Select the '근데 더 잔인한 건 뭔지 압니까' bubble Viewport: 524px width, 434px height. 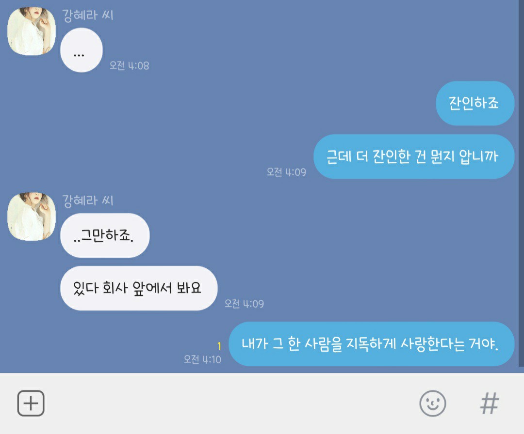pyautogui.click(x=414, y=156)
